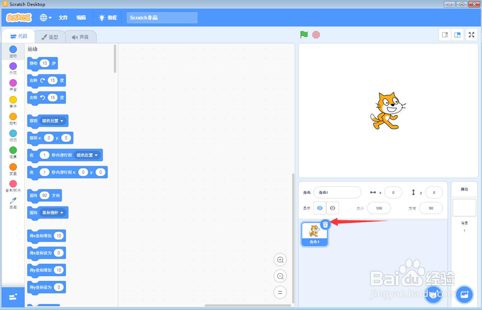Screen dimensions: 482x310
Task: Click the 方向 direction field 90
Action: tap(431, 208)
